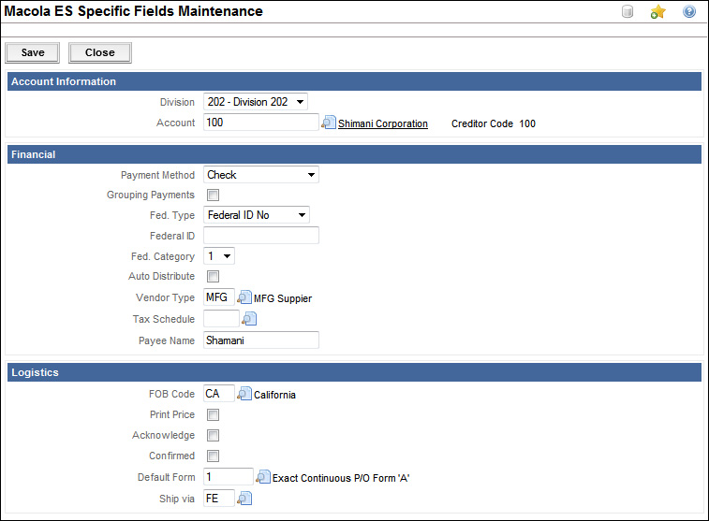This screenshot has width=709, height=521.
Task: Expand the Fed. Type dropdown
Action: click(257, 215)
